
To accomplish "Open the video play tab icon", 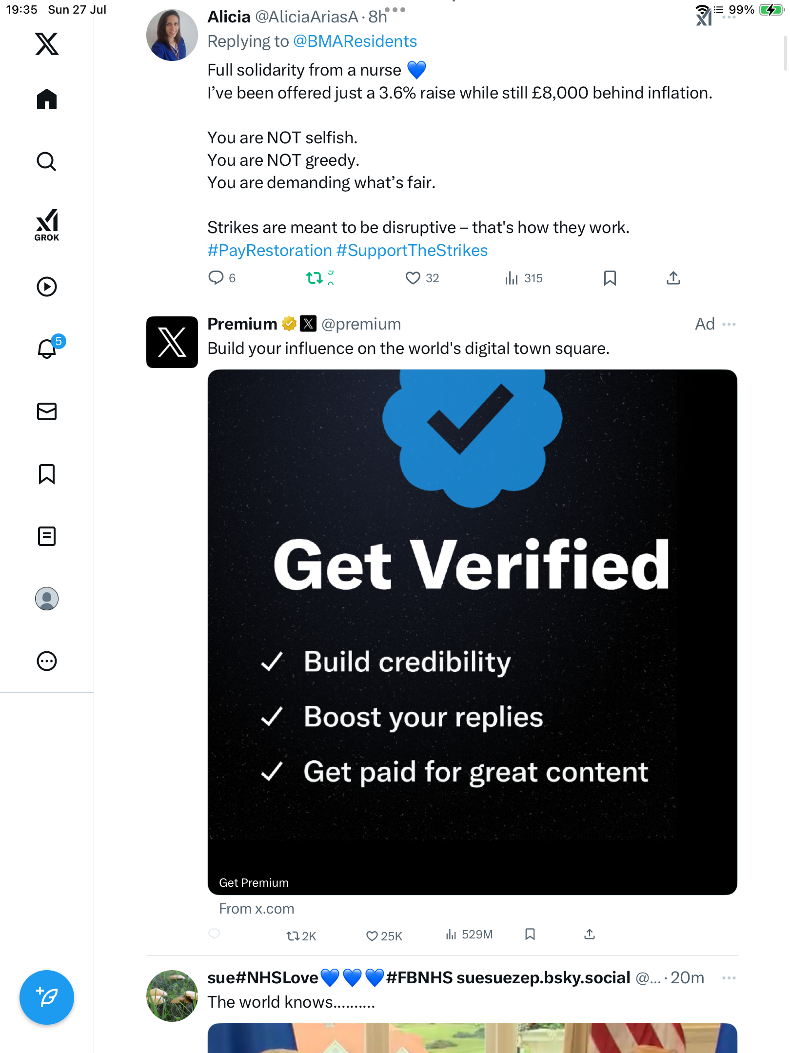I will 47,287.
